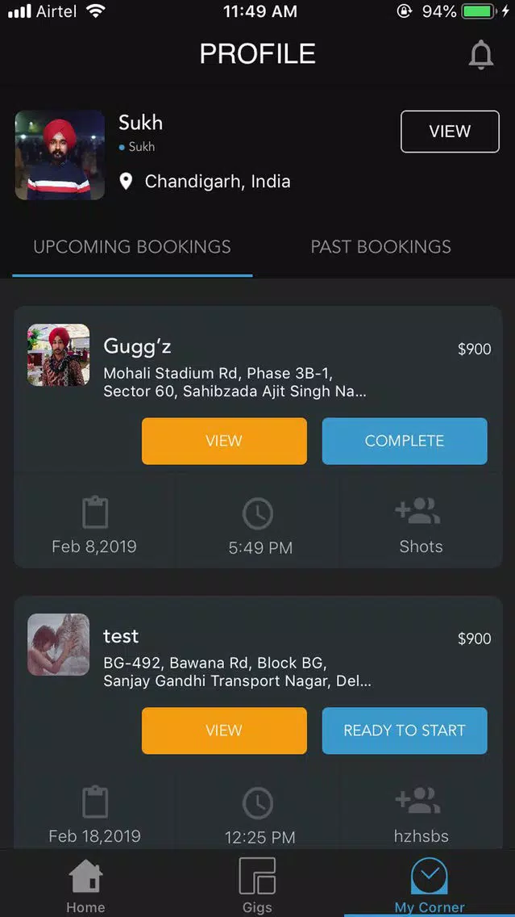Image resolution: width=515 pixels, height=917 pixels.
Task: View the test booking details
Action: coord(224,731)
